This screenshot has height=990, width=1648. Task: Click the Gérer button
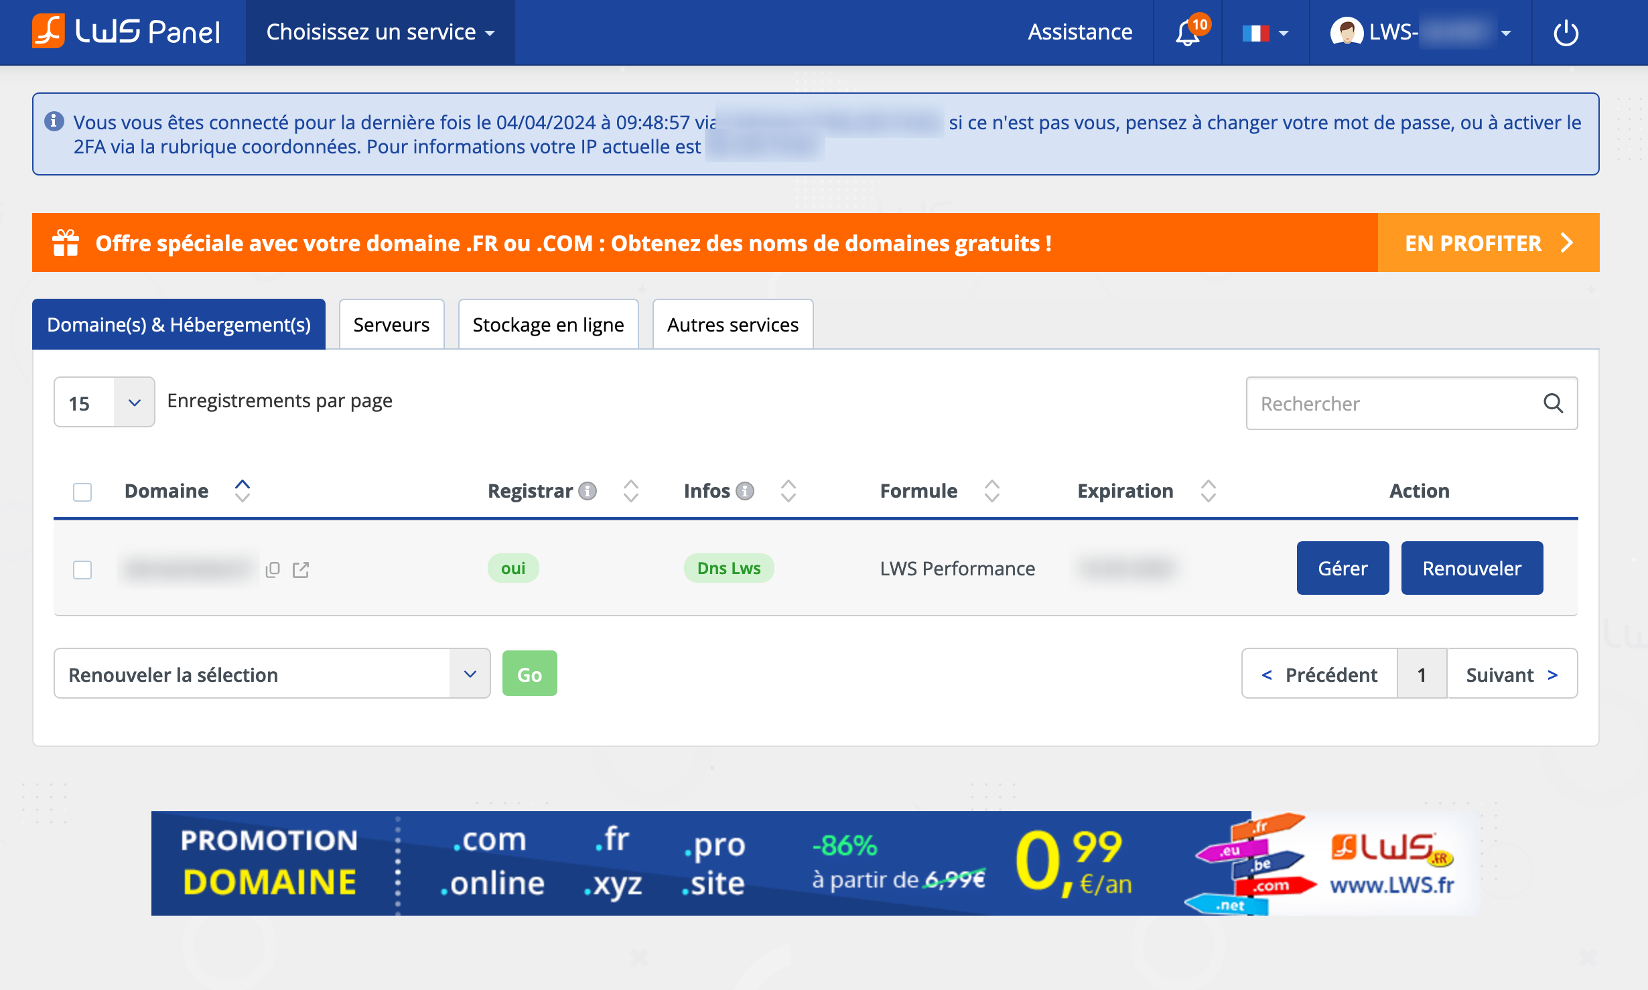(x=1343, y=569)
